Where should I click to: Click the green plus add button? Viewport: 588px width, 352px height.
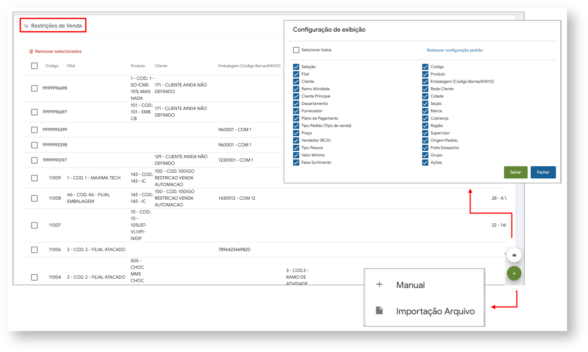pos(514,273)
